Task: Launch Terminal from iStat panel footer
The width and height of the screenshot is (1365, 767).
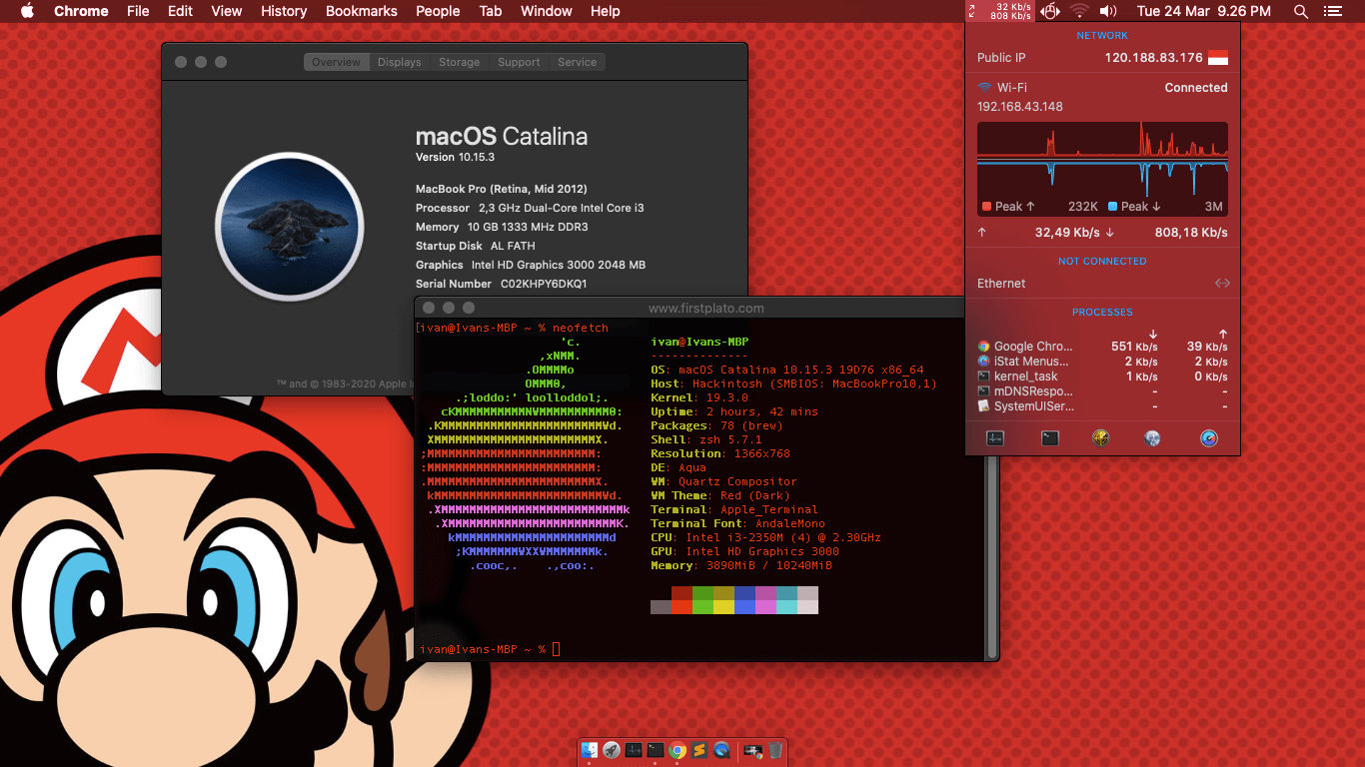Action: (x=1049, y=438)
